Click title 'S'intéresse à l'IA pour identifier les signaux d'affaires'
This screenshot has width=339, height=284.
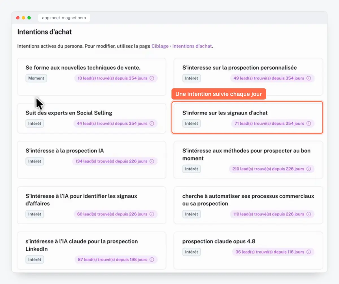(81, 200)
